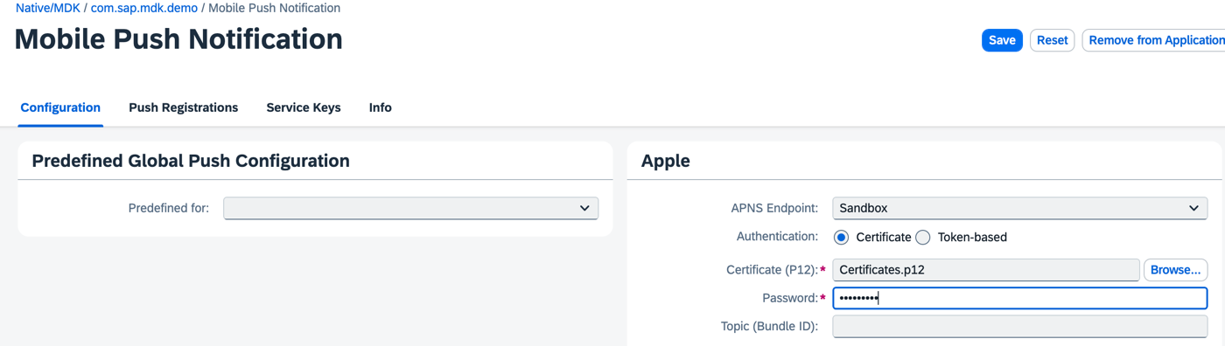Click the Authentication label
1225x346 pixels.
777,236
